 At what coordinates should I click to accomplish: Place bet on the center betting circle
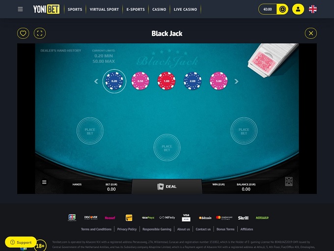point(167,147)
